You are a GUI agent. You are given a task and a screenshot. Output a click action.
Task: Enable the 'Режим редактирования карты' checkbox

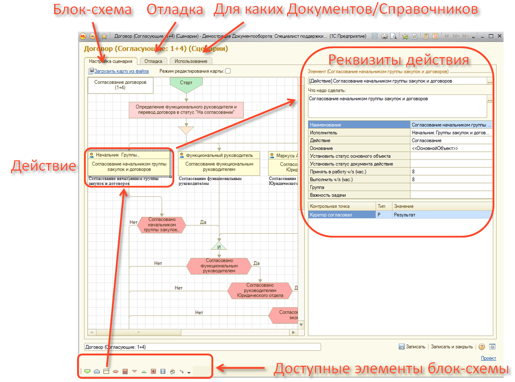[x=228, y=71]
